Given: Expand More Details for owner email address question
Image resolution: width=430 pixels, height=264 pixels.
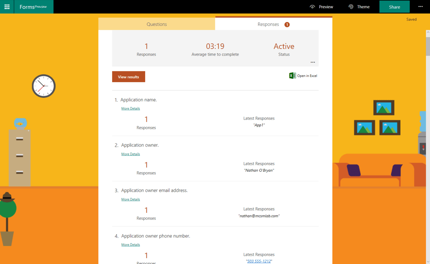Looking at the screenshot, I should [x=131, y=199].
